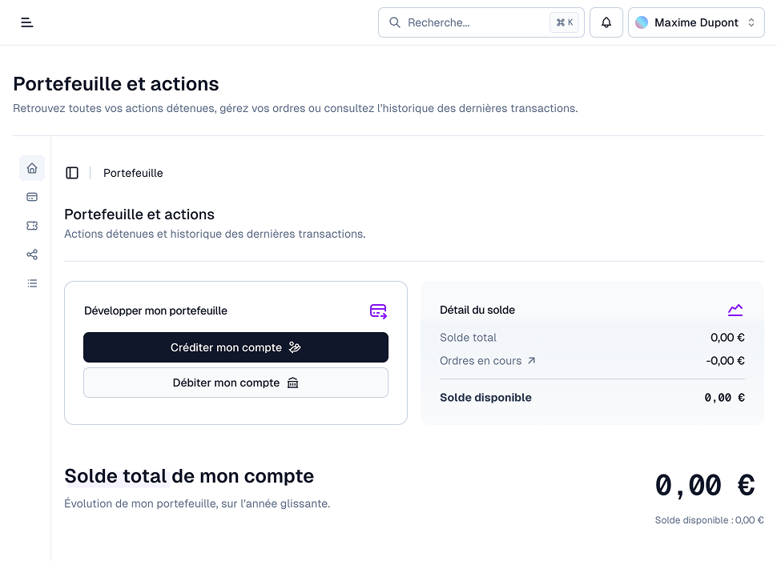Click the Maxime Dupont avatar circle
The height and width of the screenshot is (561, 777).
coord(642,22)
